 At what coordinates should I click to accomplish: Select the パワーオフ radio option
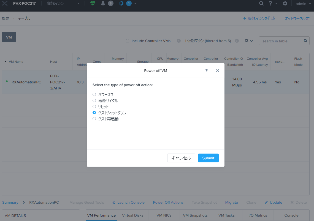94,94
